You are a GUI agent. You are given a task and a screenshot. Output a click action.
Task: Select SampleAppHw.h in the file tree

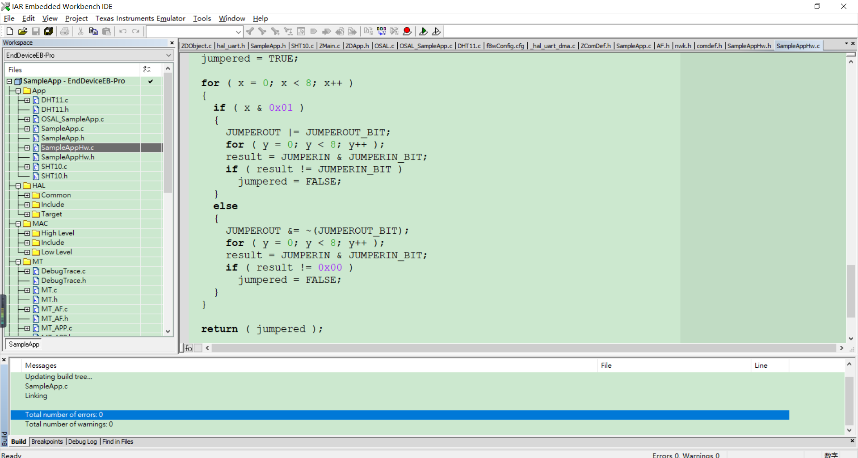pos(67,157)
